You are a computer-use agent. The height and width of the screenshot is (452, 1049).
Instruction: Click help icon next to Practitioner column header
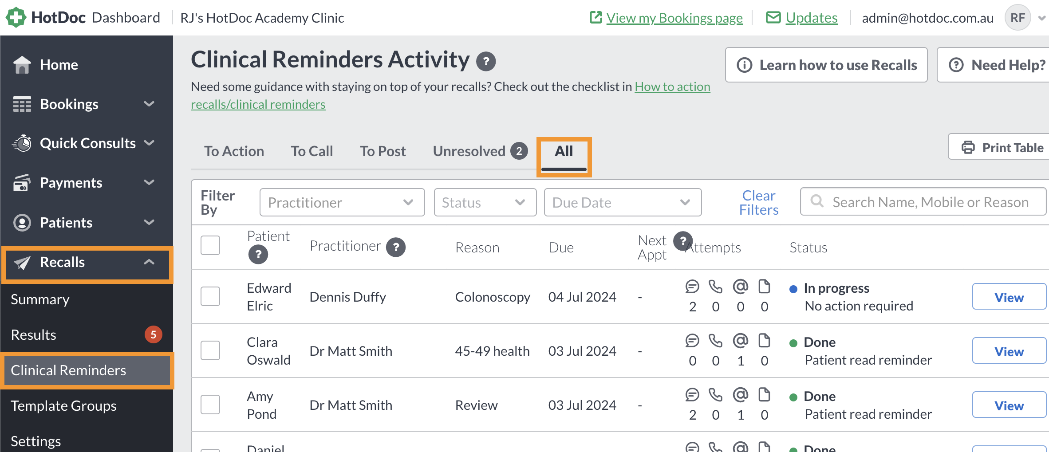coord(396,247)
